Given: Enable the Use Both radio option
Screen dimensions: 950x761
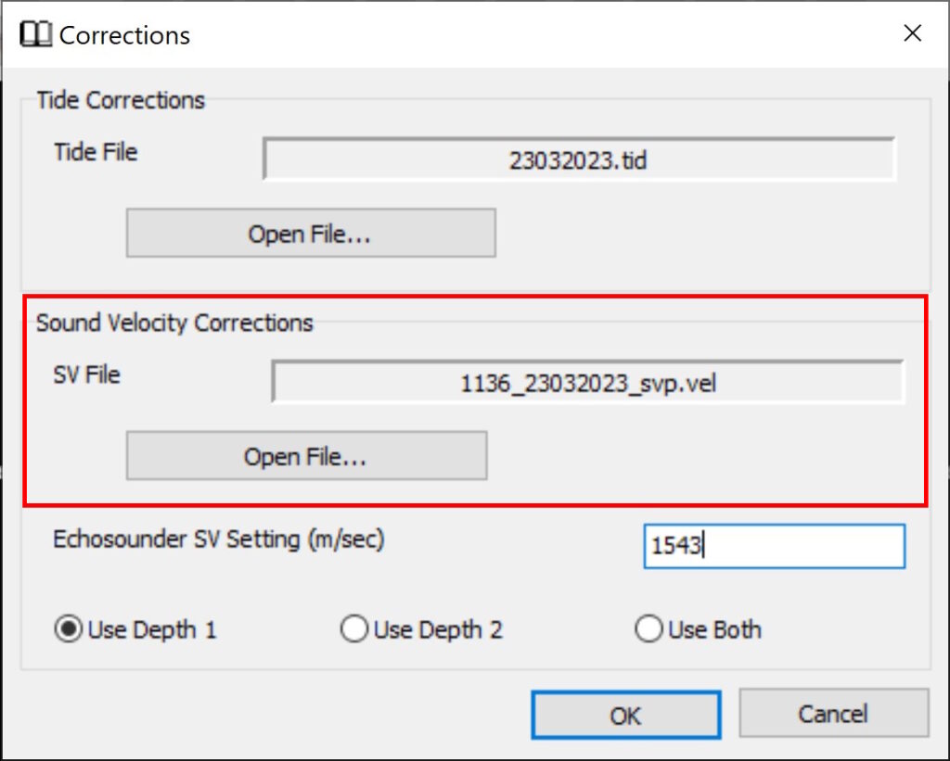Looking at the screenshot, I should click(x=648, y=630).
